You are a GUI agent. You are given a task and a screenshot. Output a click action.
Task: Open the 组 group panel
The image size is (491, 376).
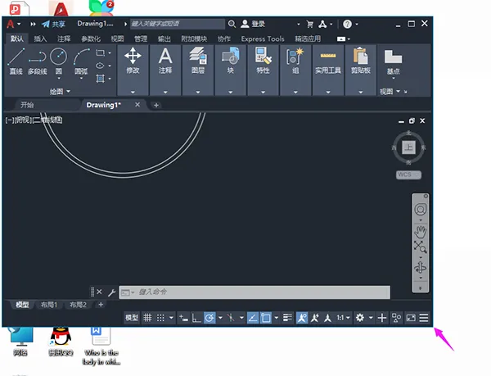[x=295, y=70]
